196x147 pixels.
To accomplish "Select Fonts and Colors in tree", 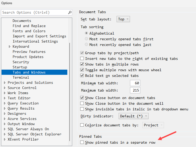I will click(29, 31).
